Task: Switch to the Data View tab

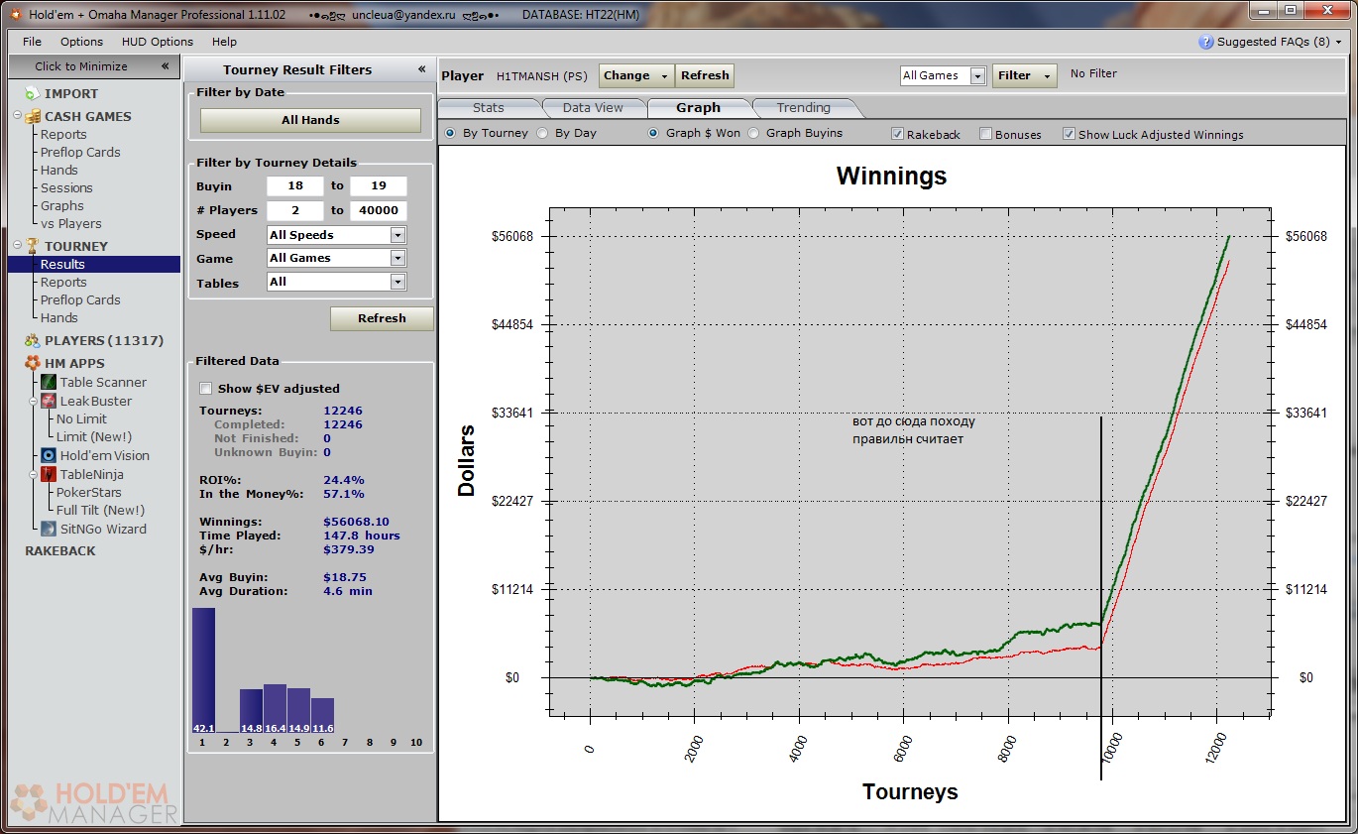Action: pyautogui.click(x=593, y=107)
